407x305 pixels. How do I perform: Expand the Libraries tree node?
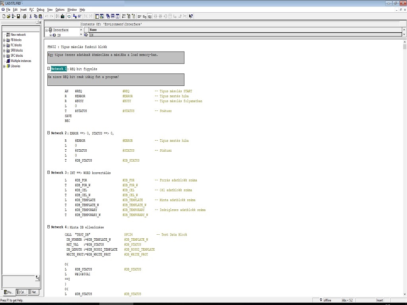4,66
